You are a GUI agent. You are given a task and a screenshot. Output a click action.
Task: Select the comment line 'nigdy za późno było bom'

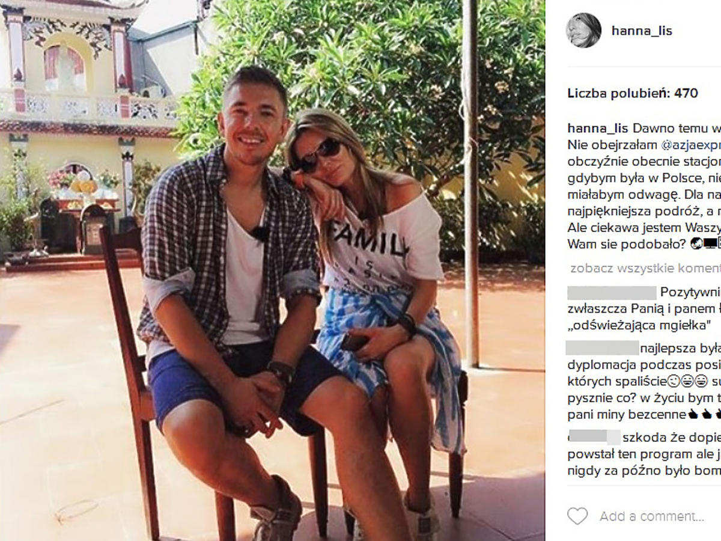[x=644, y=471]
